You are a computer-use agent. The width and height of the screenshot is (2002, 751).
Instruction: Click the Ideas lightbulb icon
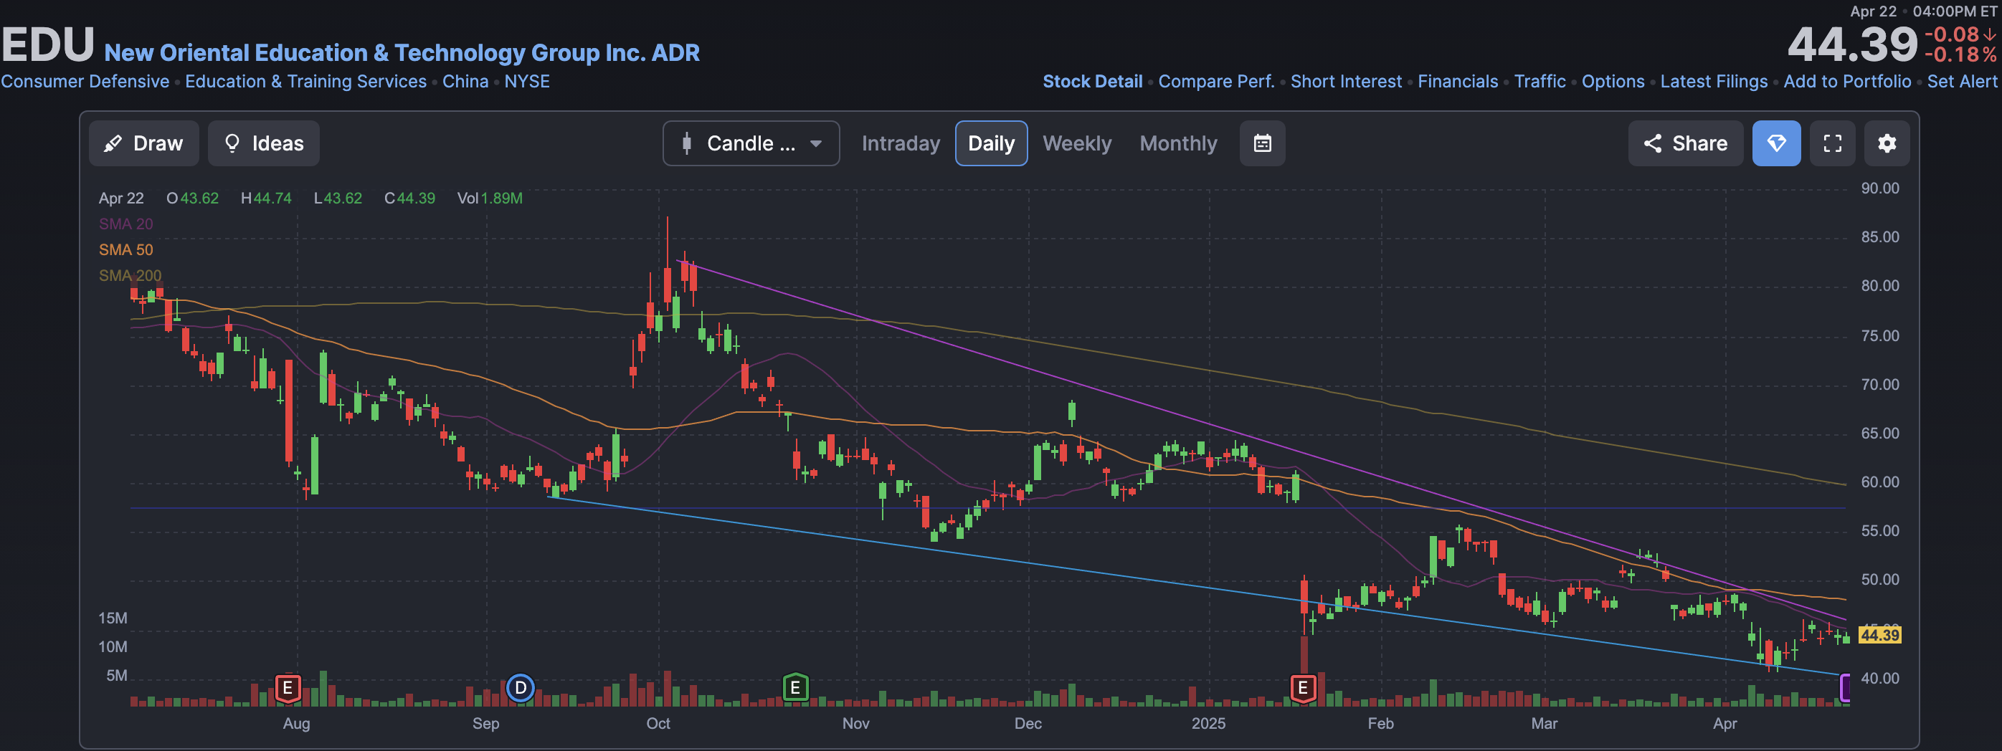click(x=232, y=143)
